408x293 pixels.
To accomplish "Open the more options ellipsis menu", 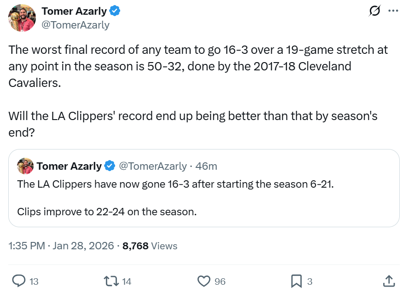I will [x=393, y=11].
